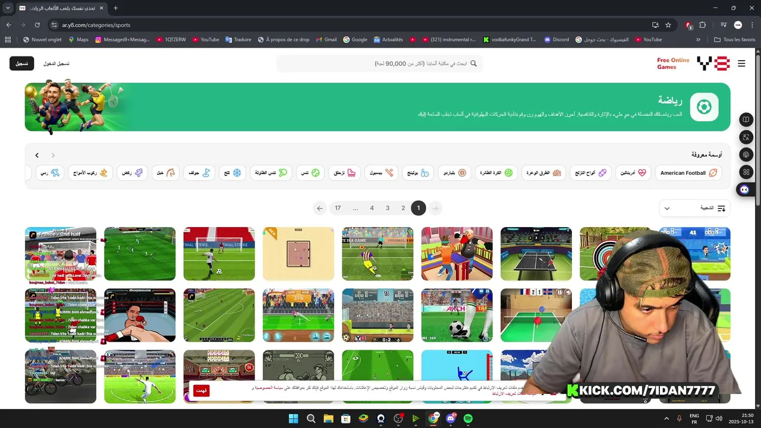Select the golf tag

click(199, 173)
